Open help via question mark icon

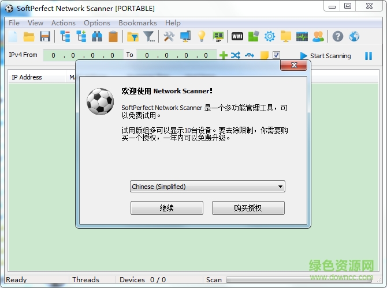[338, 36]
